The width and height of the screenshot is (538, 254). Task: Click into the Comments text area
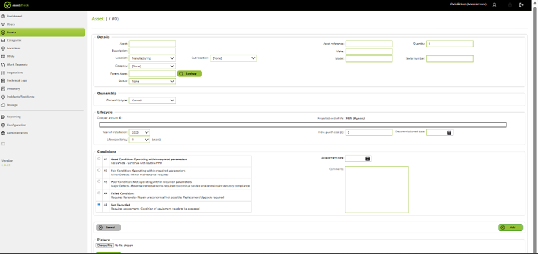point(376,190)
